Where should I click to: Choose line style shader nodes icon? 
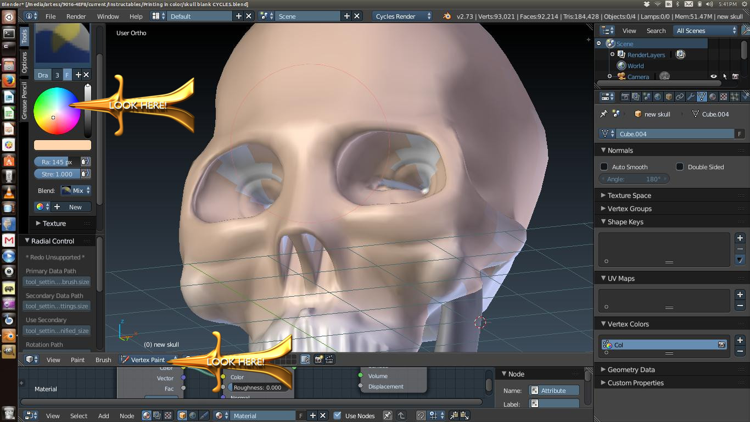pyautogui.click(x=204, y=415)
